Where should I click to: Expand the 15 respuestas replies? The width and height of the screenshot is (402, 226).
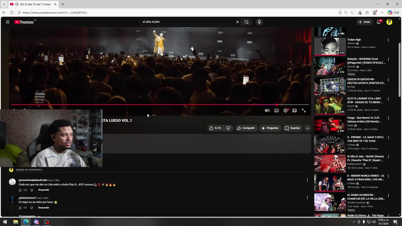[29, 216]
